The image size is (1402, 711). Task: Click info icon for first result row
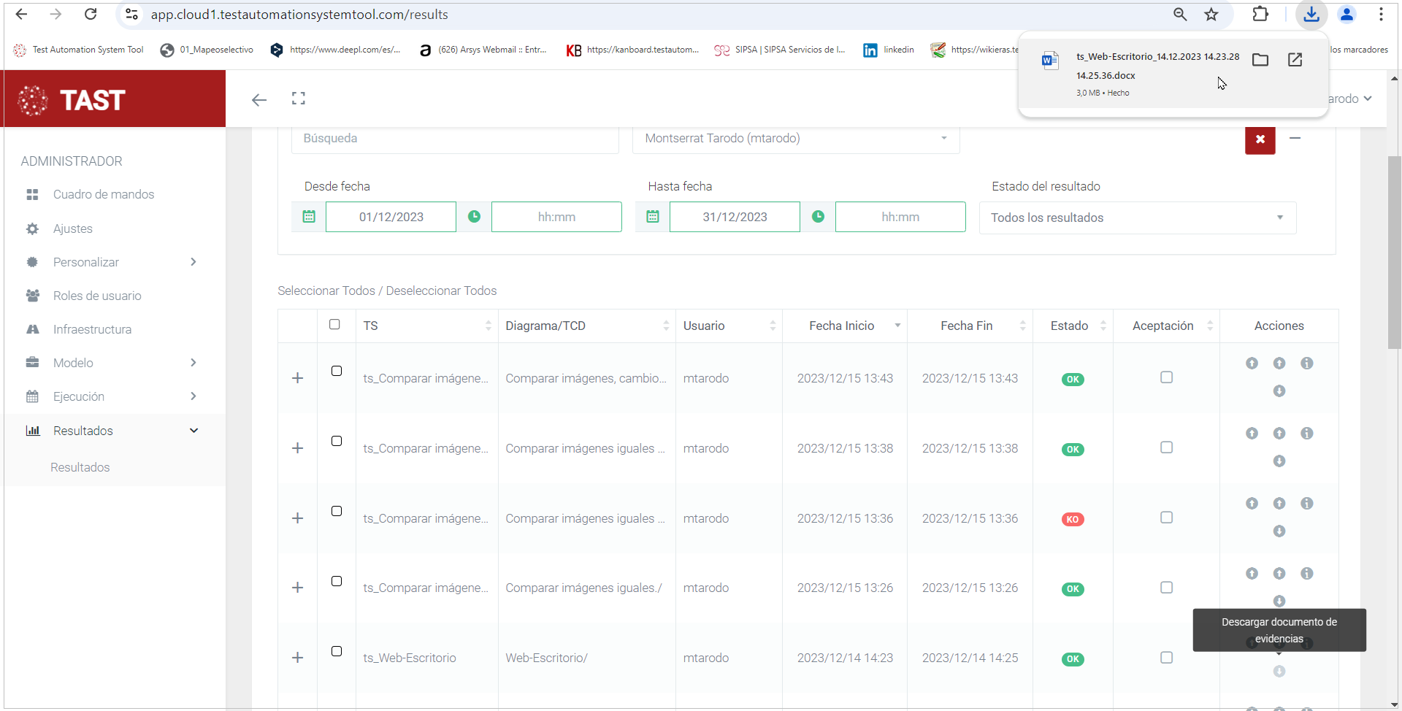point(1306,364)
